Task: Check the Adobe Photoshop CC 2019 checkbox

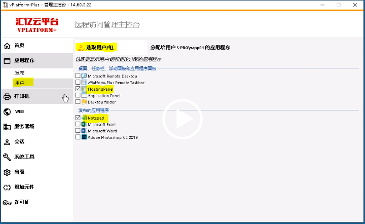Action: coord(78,137)
